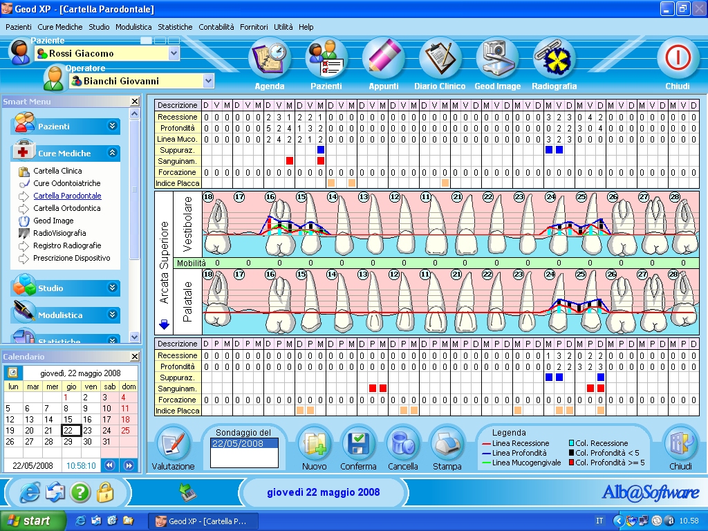Select day 22 in the calendar
Image resolution: width=708 pixels, height=531 pixels.
tap(71, 430)
